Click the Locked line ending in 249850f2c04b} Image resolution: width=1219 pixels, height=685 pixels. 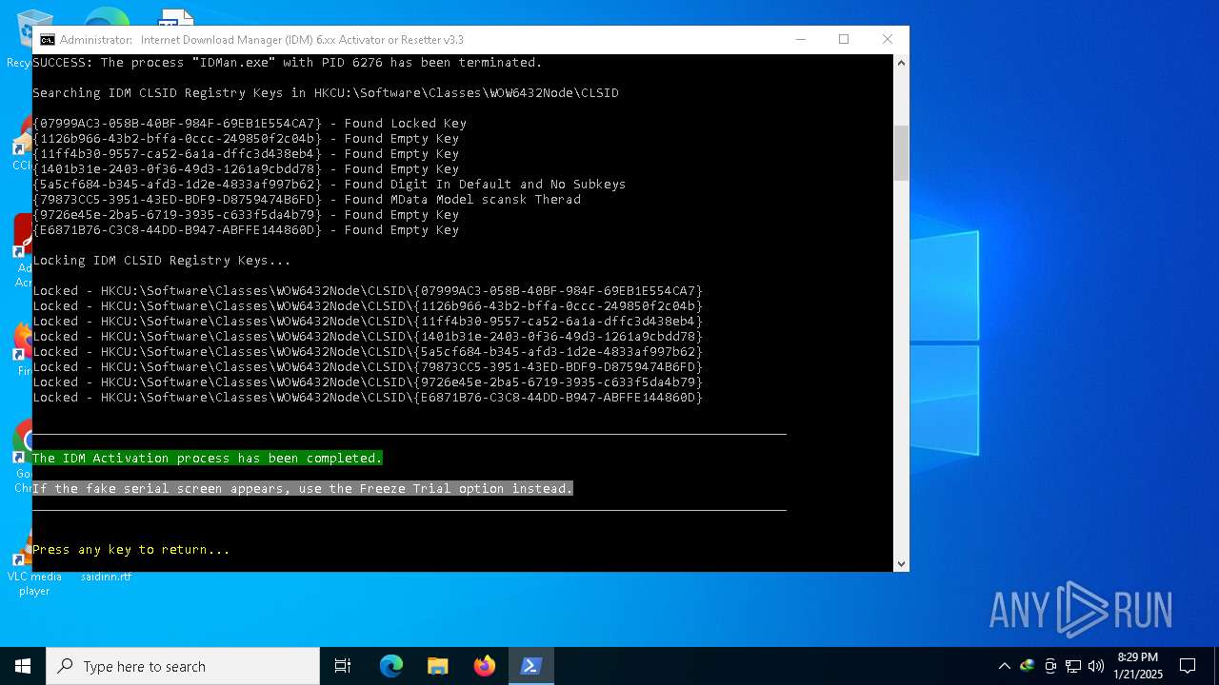[x=368, y=305]
